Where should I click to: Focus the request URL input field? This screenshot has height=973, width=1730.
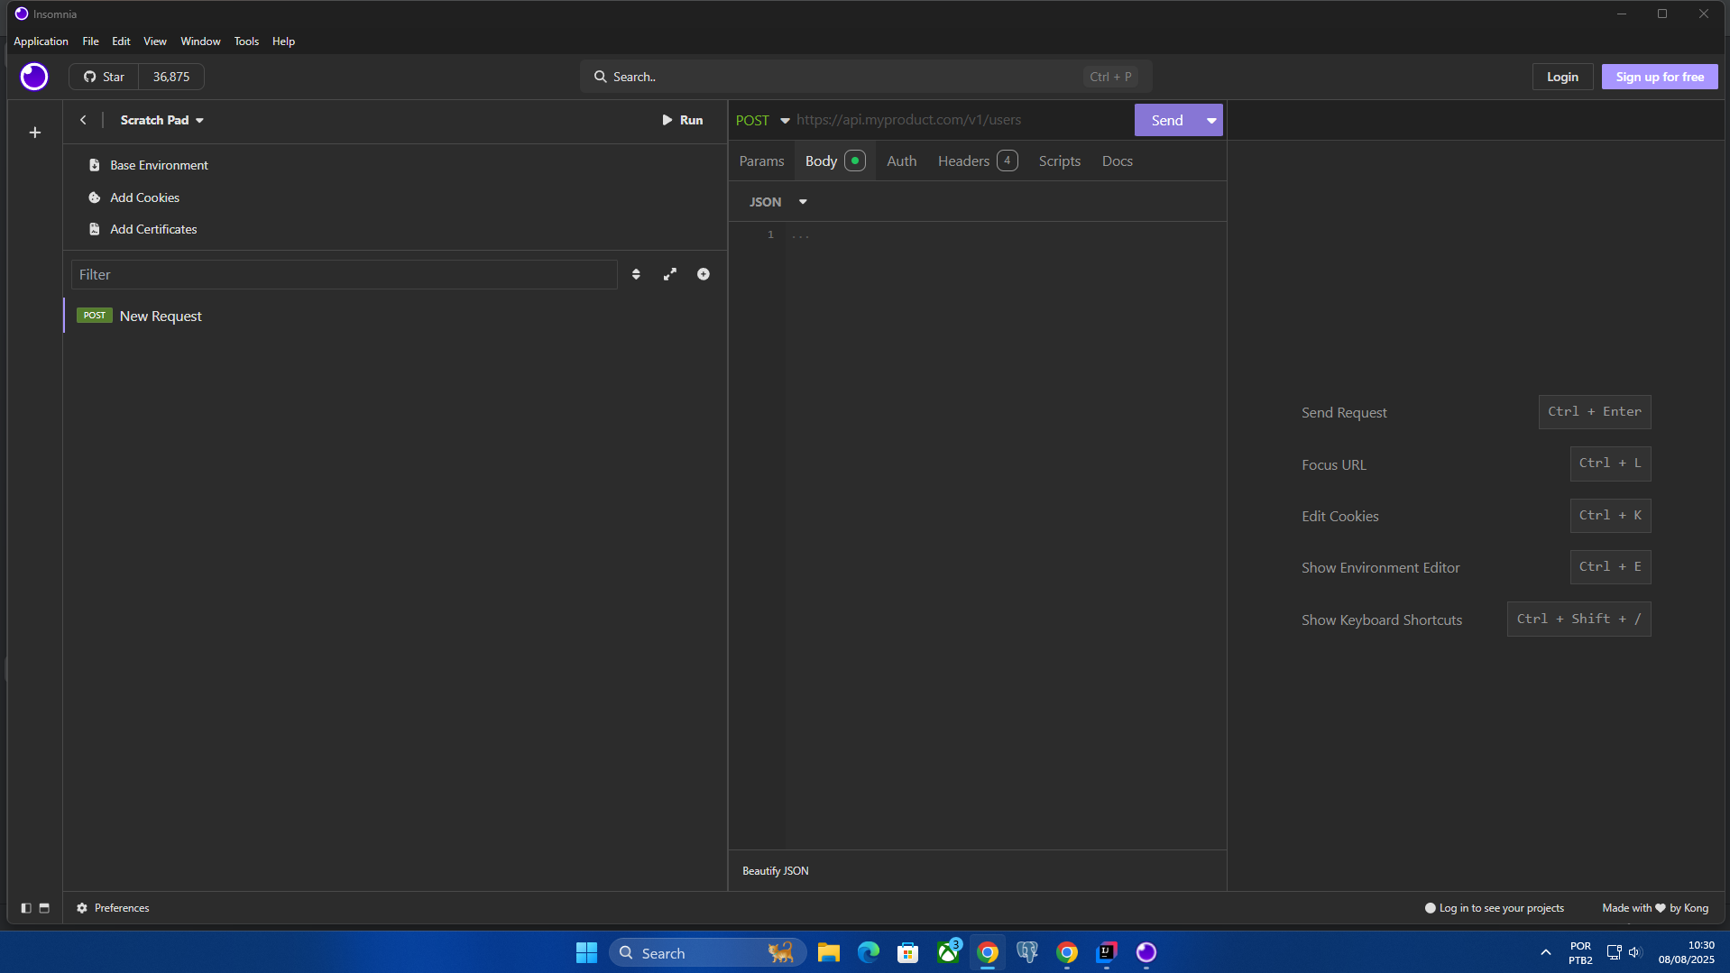point(962,120)
